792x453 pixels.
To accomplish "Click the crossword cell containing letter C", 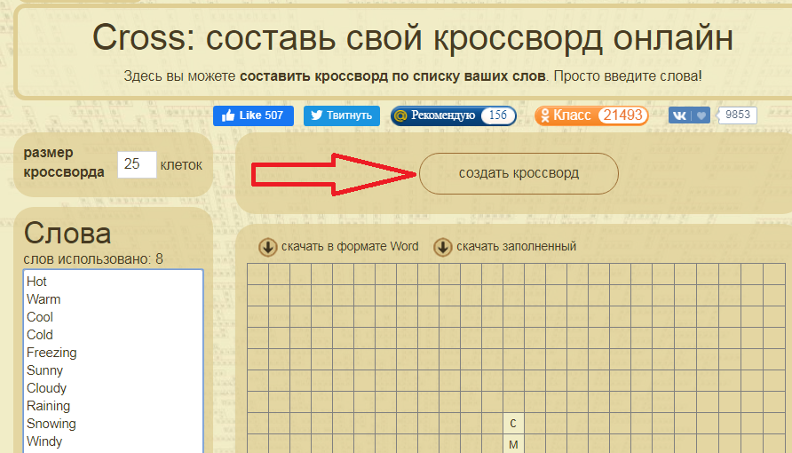I will point(513,424).
